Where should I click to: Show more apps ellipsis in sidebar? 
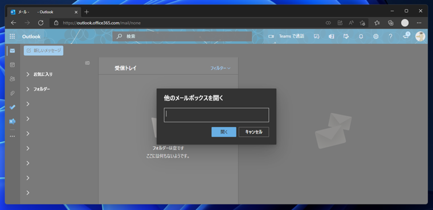click(x=12, y=136)
